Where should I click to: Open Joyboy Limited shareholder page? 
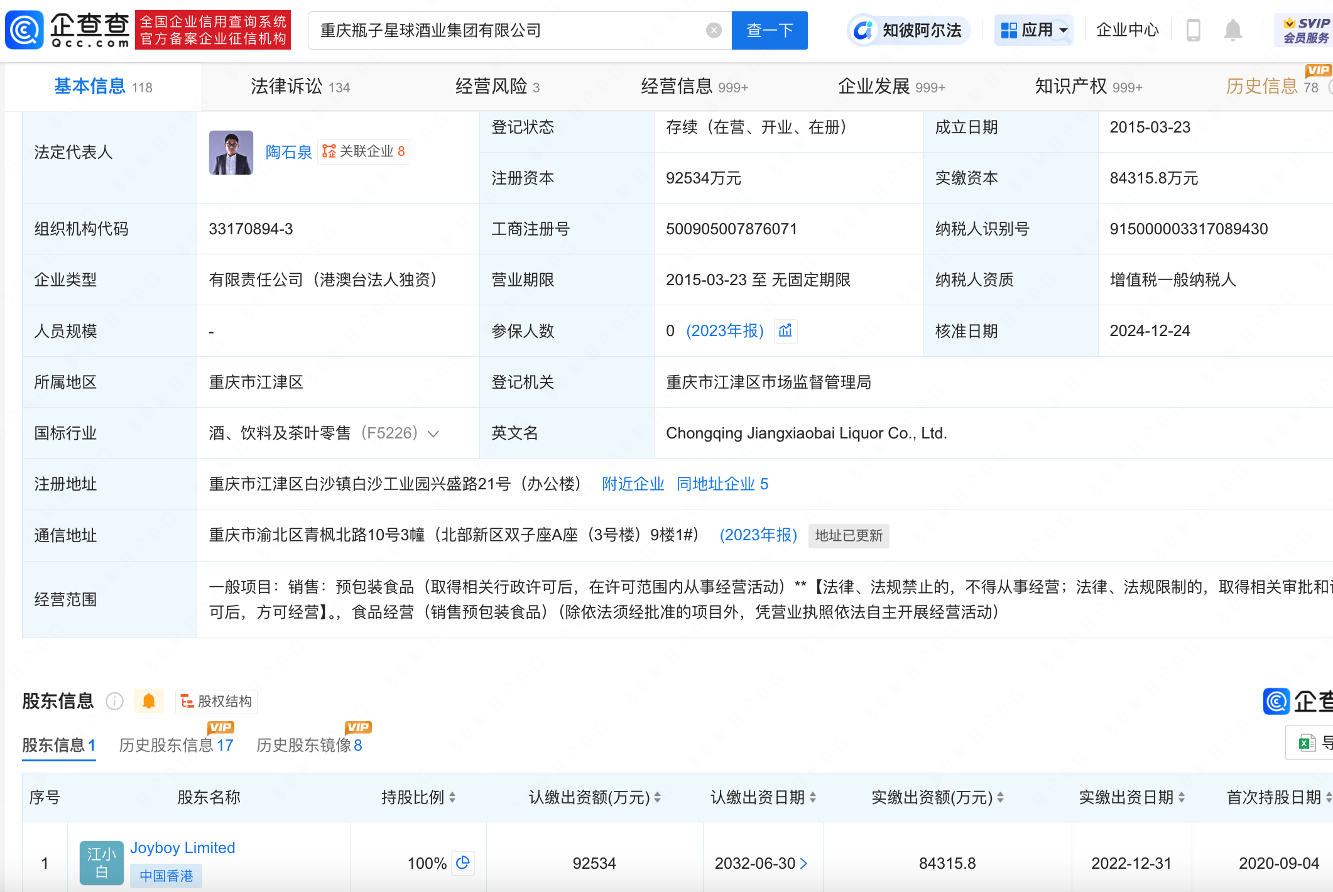182,847
